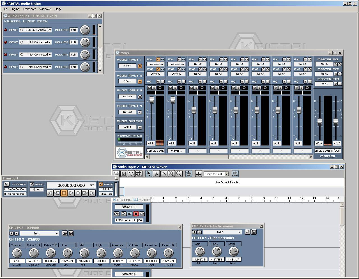Screen dimensions: 359x279
Task: Mute mixer channel 1
Action: pyautogui.click(x=149, y=88)
